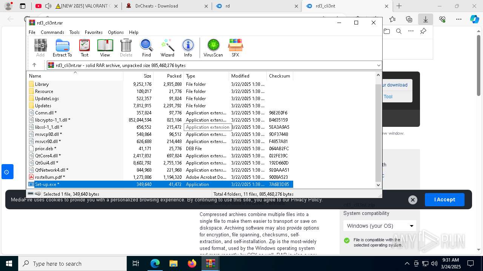
Task: Switch to the DrCheats - Download tab
Action: click(x=167, y=6)
